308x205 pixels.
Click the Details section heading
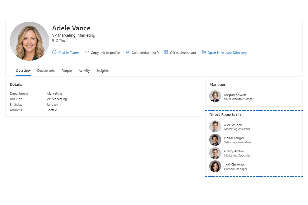click(x=16, y=84)
